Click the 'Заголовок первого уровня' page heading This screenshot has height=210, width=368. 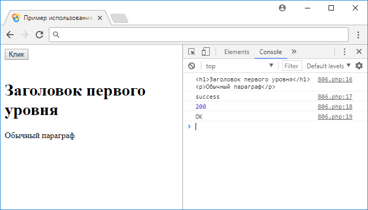[75, 100]
